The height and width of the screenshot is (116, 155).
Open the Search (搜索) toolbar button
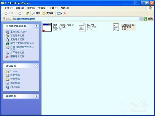pos(36,13)
